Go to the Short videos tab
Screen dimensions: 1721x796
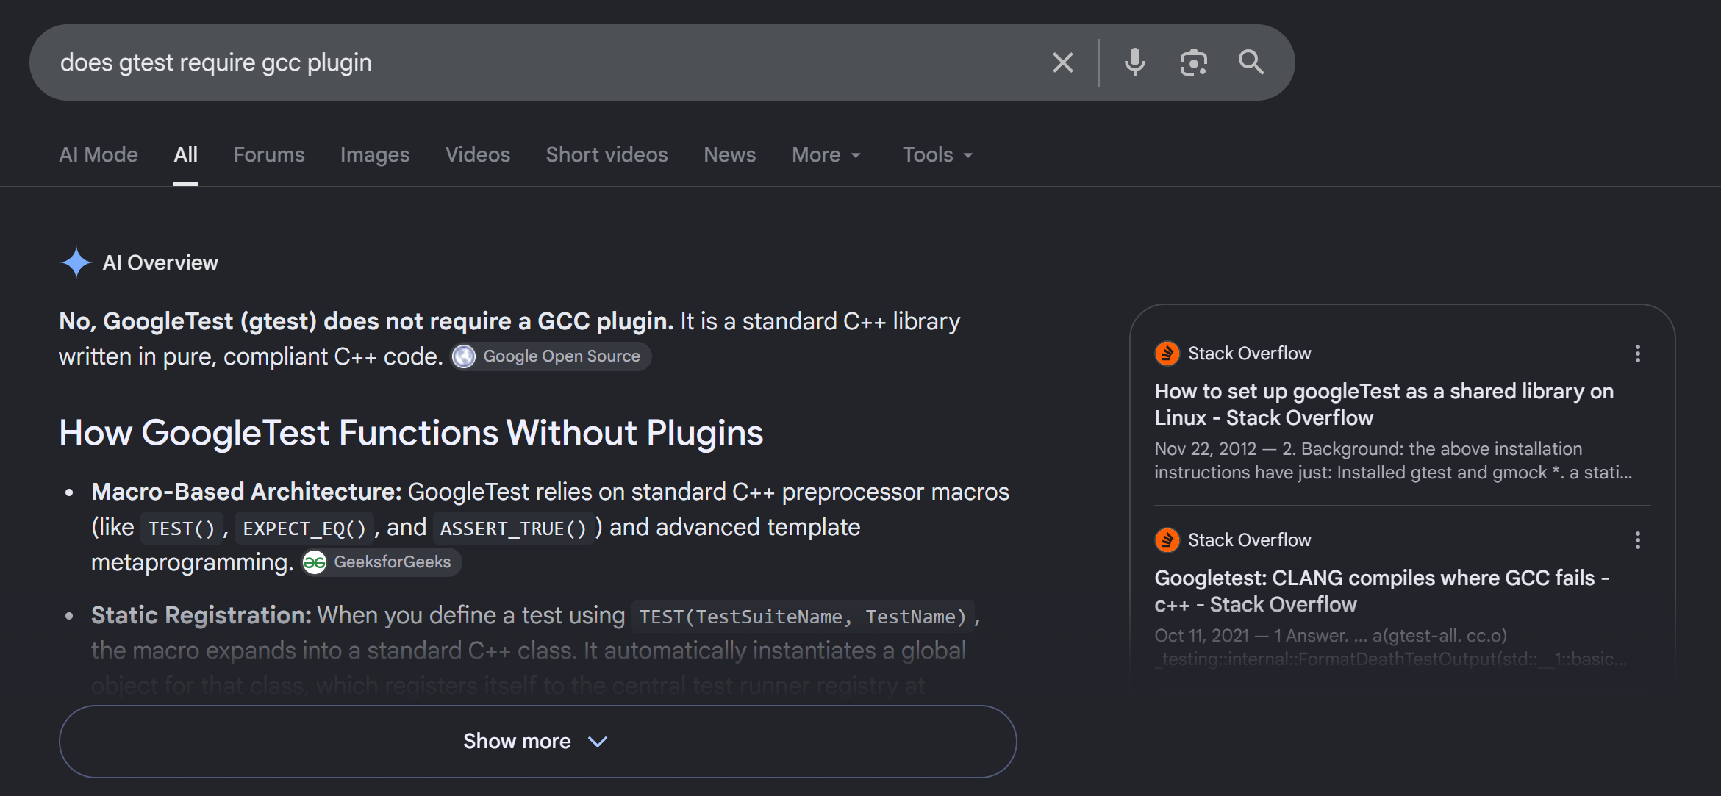point(607,155)
